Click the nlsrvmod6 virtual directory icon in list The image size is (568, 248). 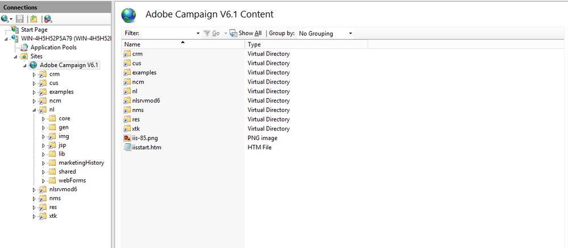pyautogui.click(x=127, y=100)
